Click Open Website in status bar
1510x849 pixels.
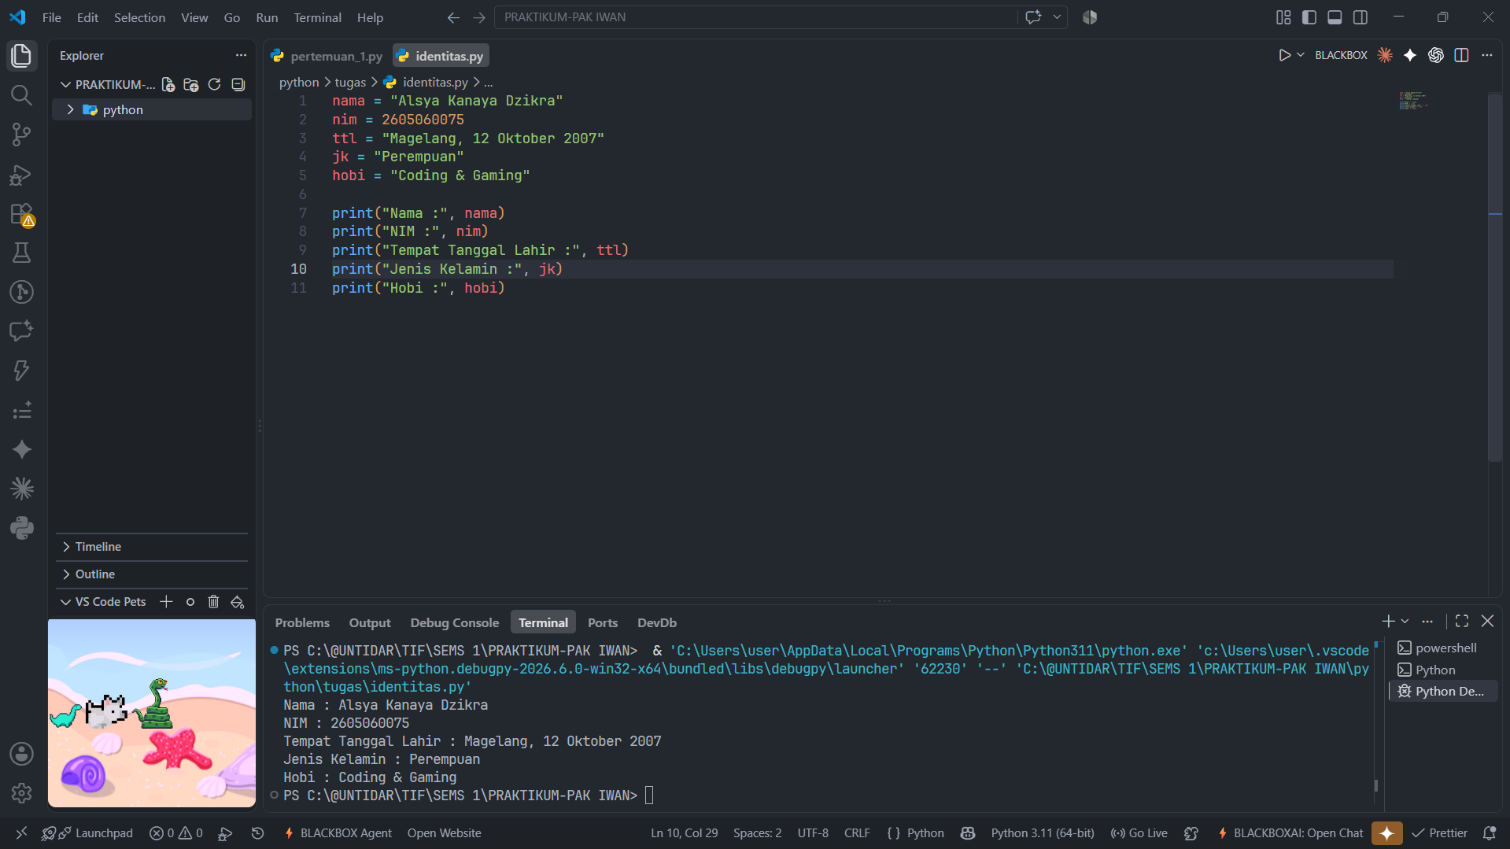444,833
